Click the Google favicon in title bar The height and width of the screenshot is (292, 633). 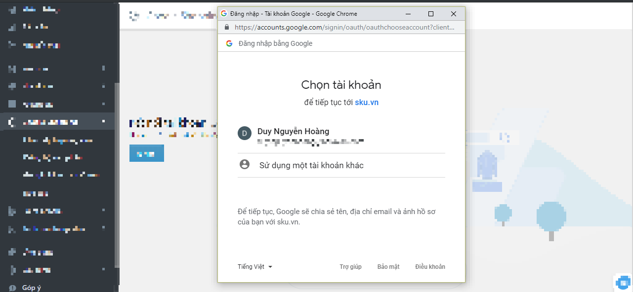[x=224, y=14]
